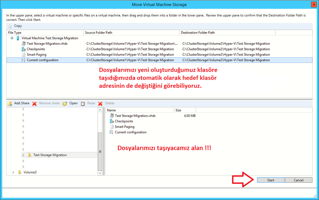Select Test Storage Migration folder in tree

pyautogui.click(x=50, y=155)
